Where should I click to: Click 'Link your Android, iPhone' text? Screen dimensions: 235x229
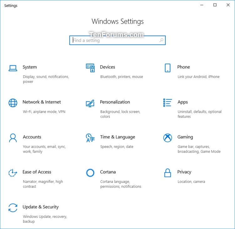199,77
